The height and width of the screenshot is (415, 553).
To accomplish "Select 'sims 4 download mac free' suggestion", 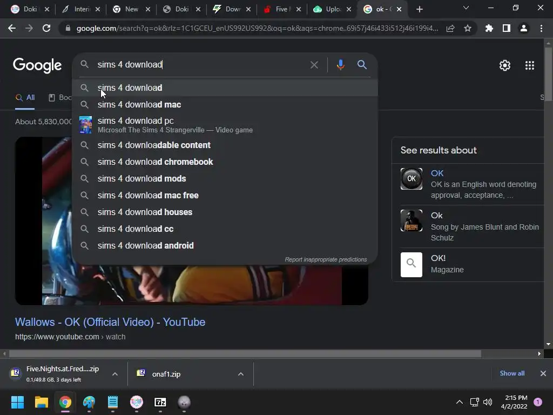I will (225, 195).
